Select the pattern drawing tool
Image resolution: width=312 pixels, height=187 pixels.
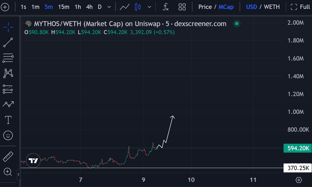click(x=8, y=73)
